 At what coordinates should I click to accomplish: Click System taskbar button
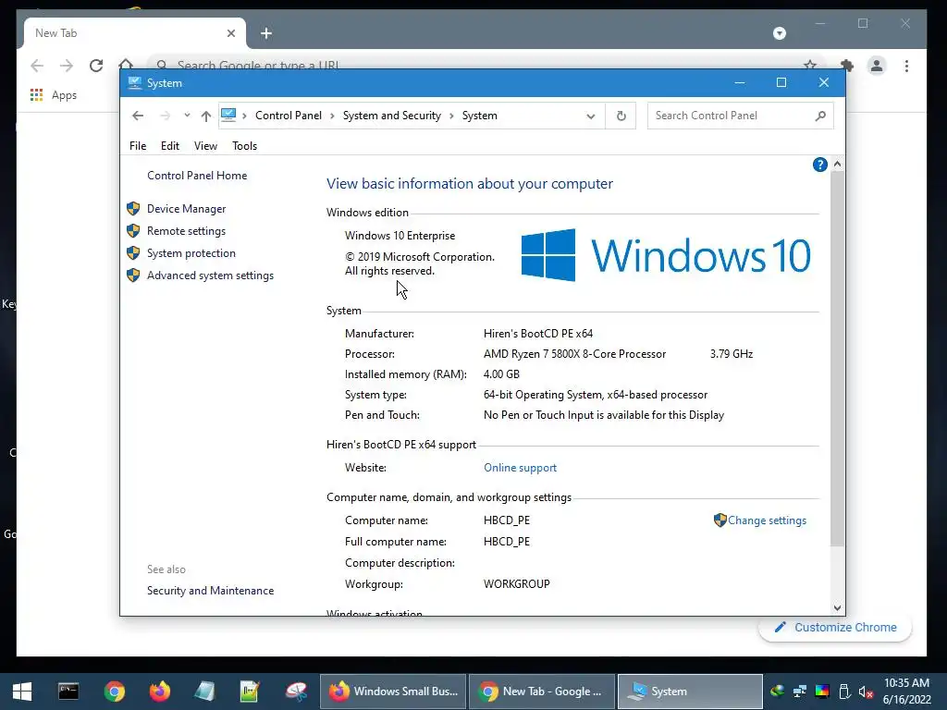(x=690, y=692)
